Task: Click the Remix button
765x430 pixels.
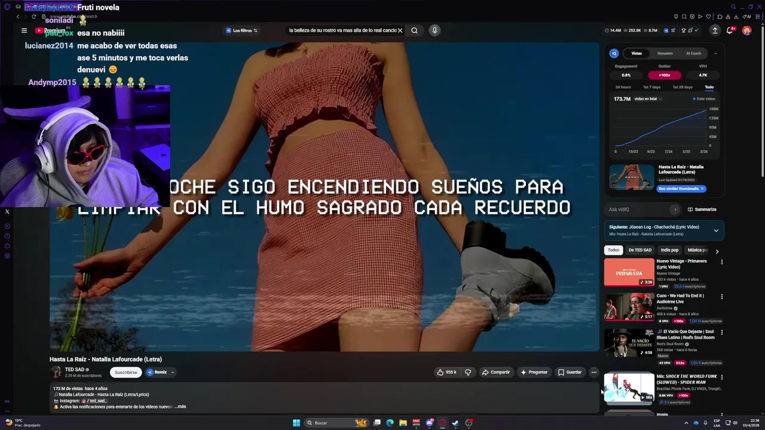Action: point(157,372)
